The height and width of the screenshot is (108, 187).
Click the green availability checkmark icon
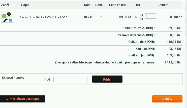[x=101, y=17]
